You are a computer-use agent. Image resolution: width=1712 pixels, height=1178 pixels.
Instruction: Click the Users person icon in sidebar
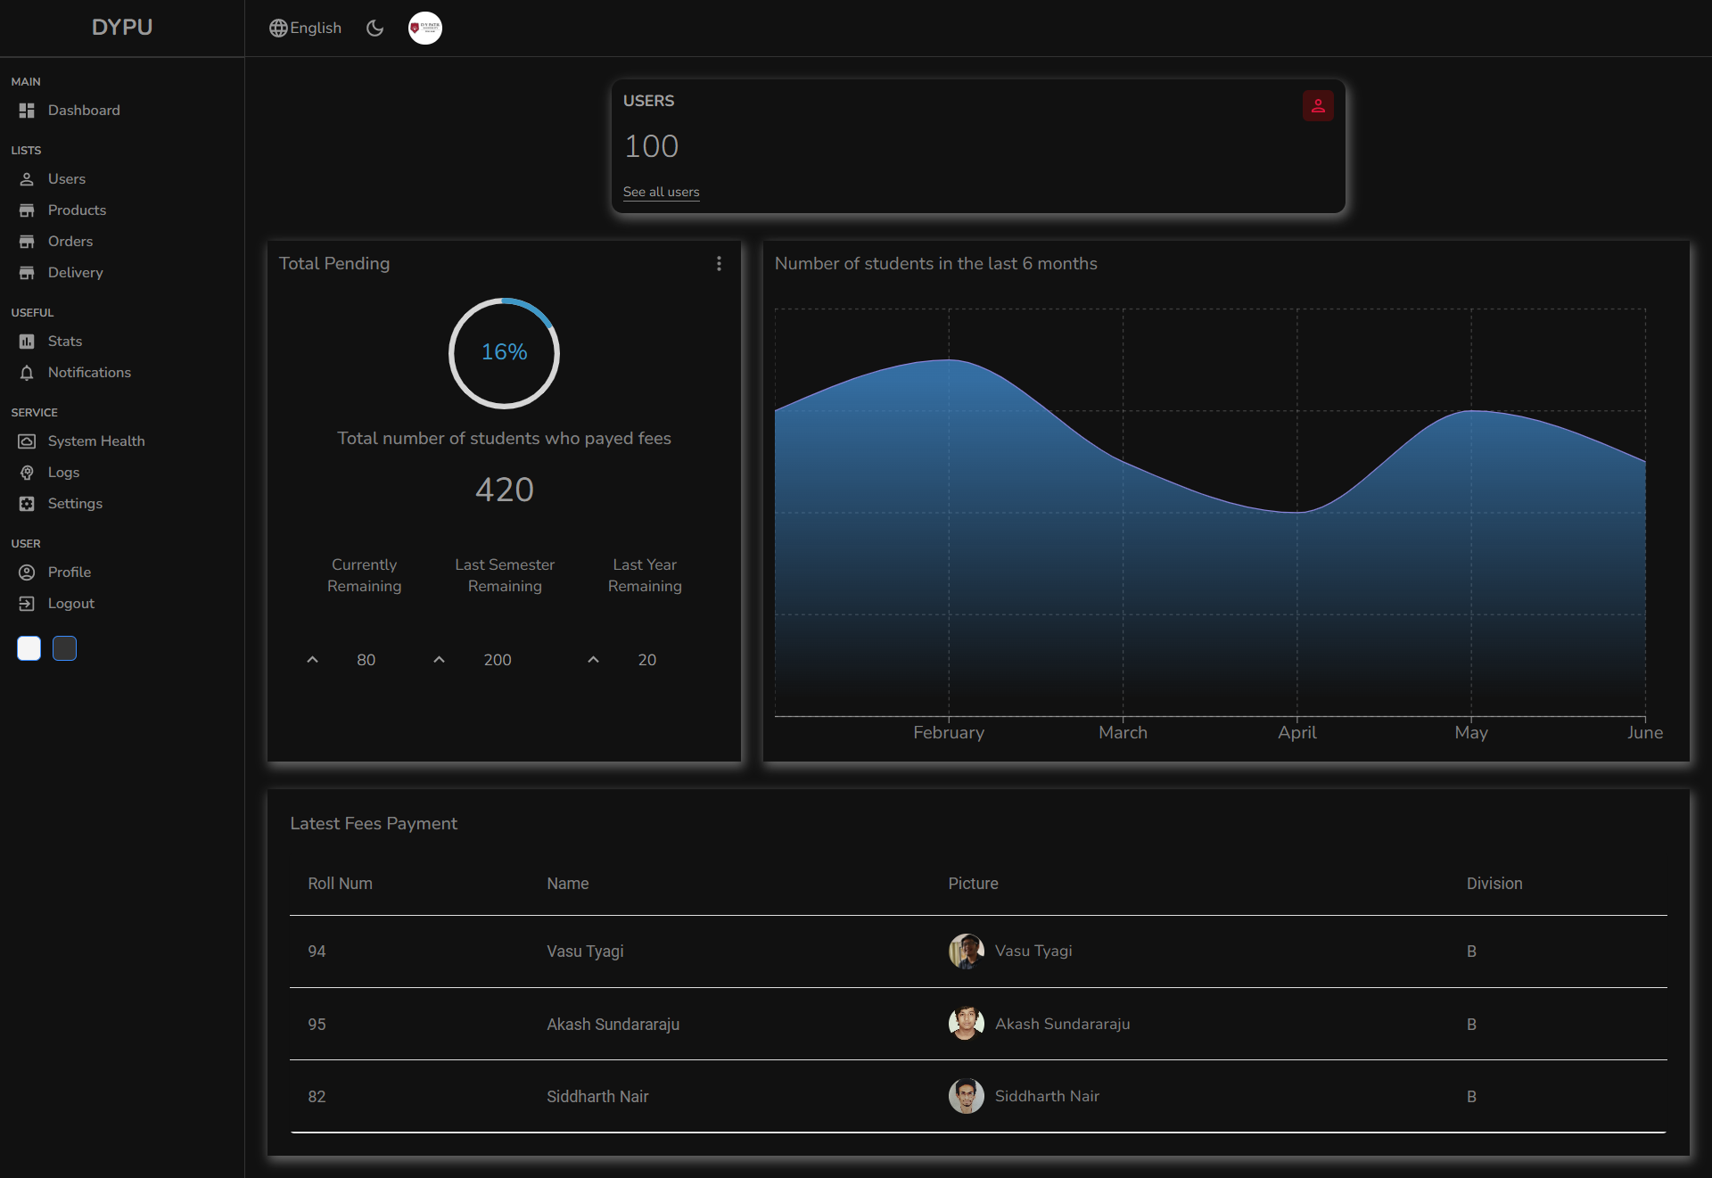(27, 179)
